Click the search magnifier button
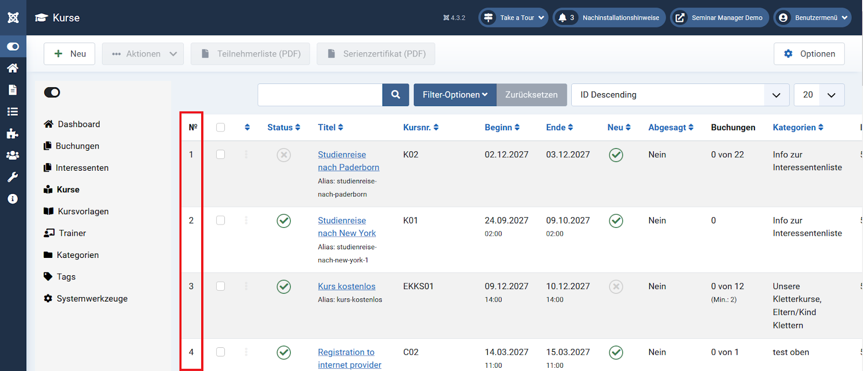Viewport: 863px width, 371px height. click(x=395, y=95)
